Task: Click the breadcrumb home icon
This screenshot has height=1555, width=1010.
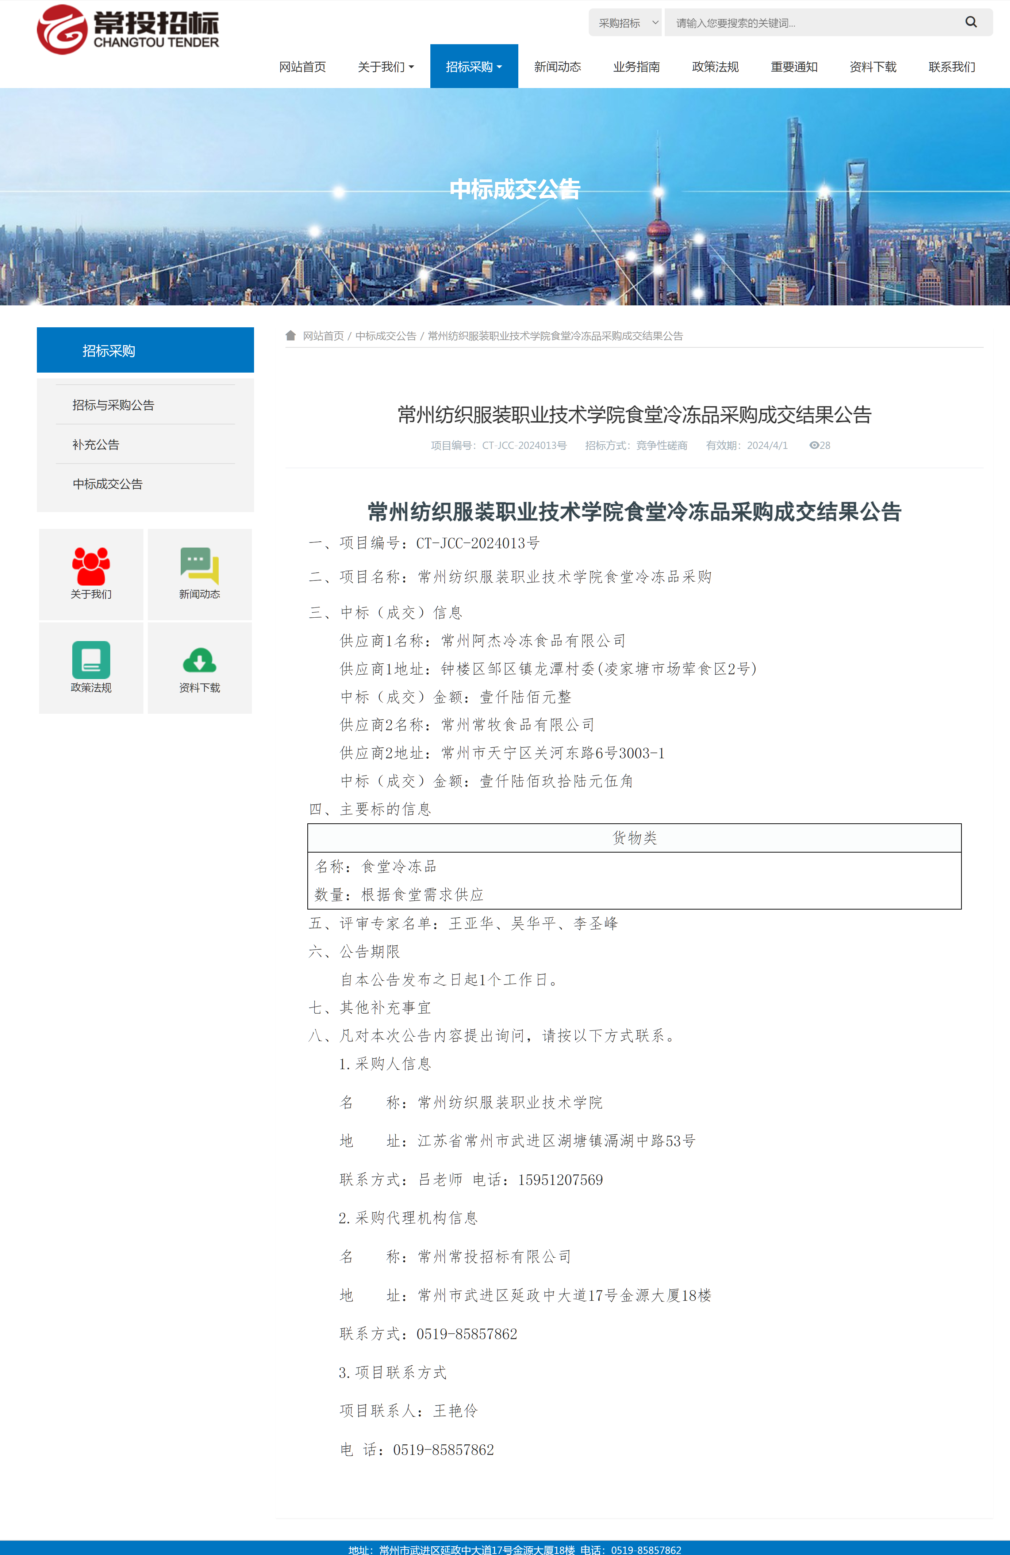Action: coord(291,335)
